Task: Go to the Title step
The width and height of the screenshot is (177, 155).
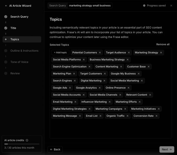Action: click(13, 28)
